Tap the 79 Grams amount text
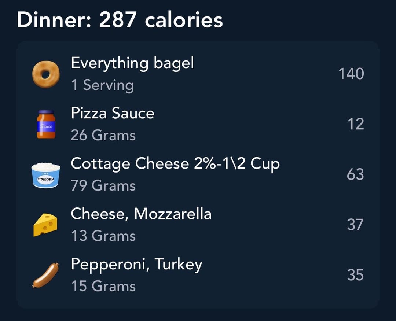This screenshot has width=396, height=321. (x=103, y=185)
